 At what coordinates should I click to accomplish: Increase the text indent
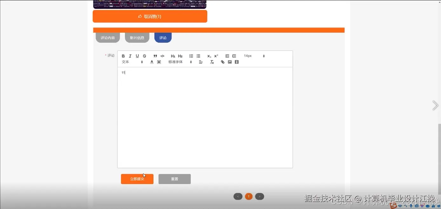[x=234, y=56]
